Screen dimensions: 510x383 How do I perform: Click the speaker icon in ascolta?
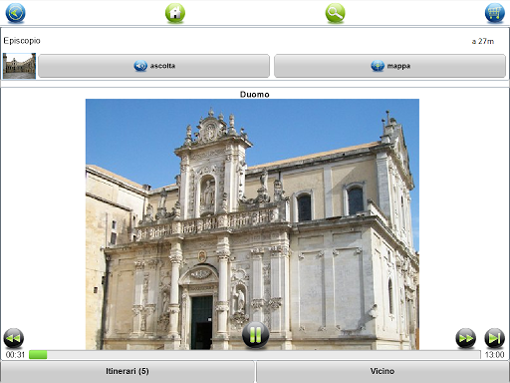tap(140, 66)
